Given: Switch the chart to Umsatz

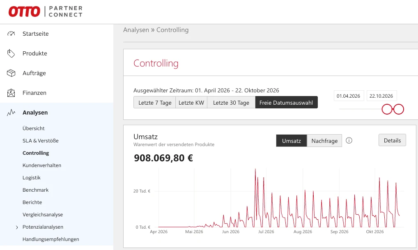Looking at the screenshot, I should coord(292,141).
